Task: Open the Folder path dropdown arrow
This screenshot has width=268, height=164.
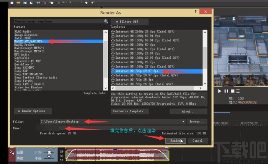Action: pyautogui.click(x=183, y=122)
